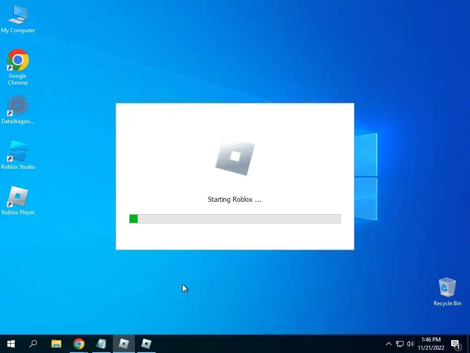Select the Roblox Studio desktop shortcut
Screen dimensions: 470x353
(18, 155)
